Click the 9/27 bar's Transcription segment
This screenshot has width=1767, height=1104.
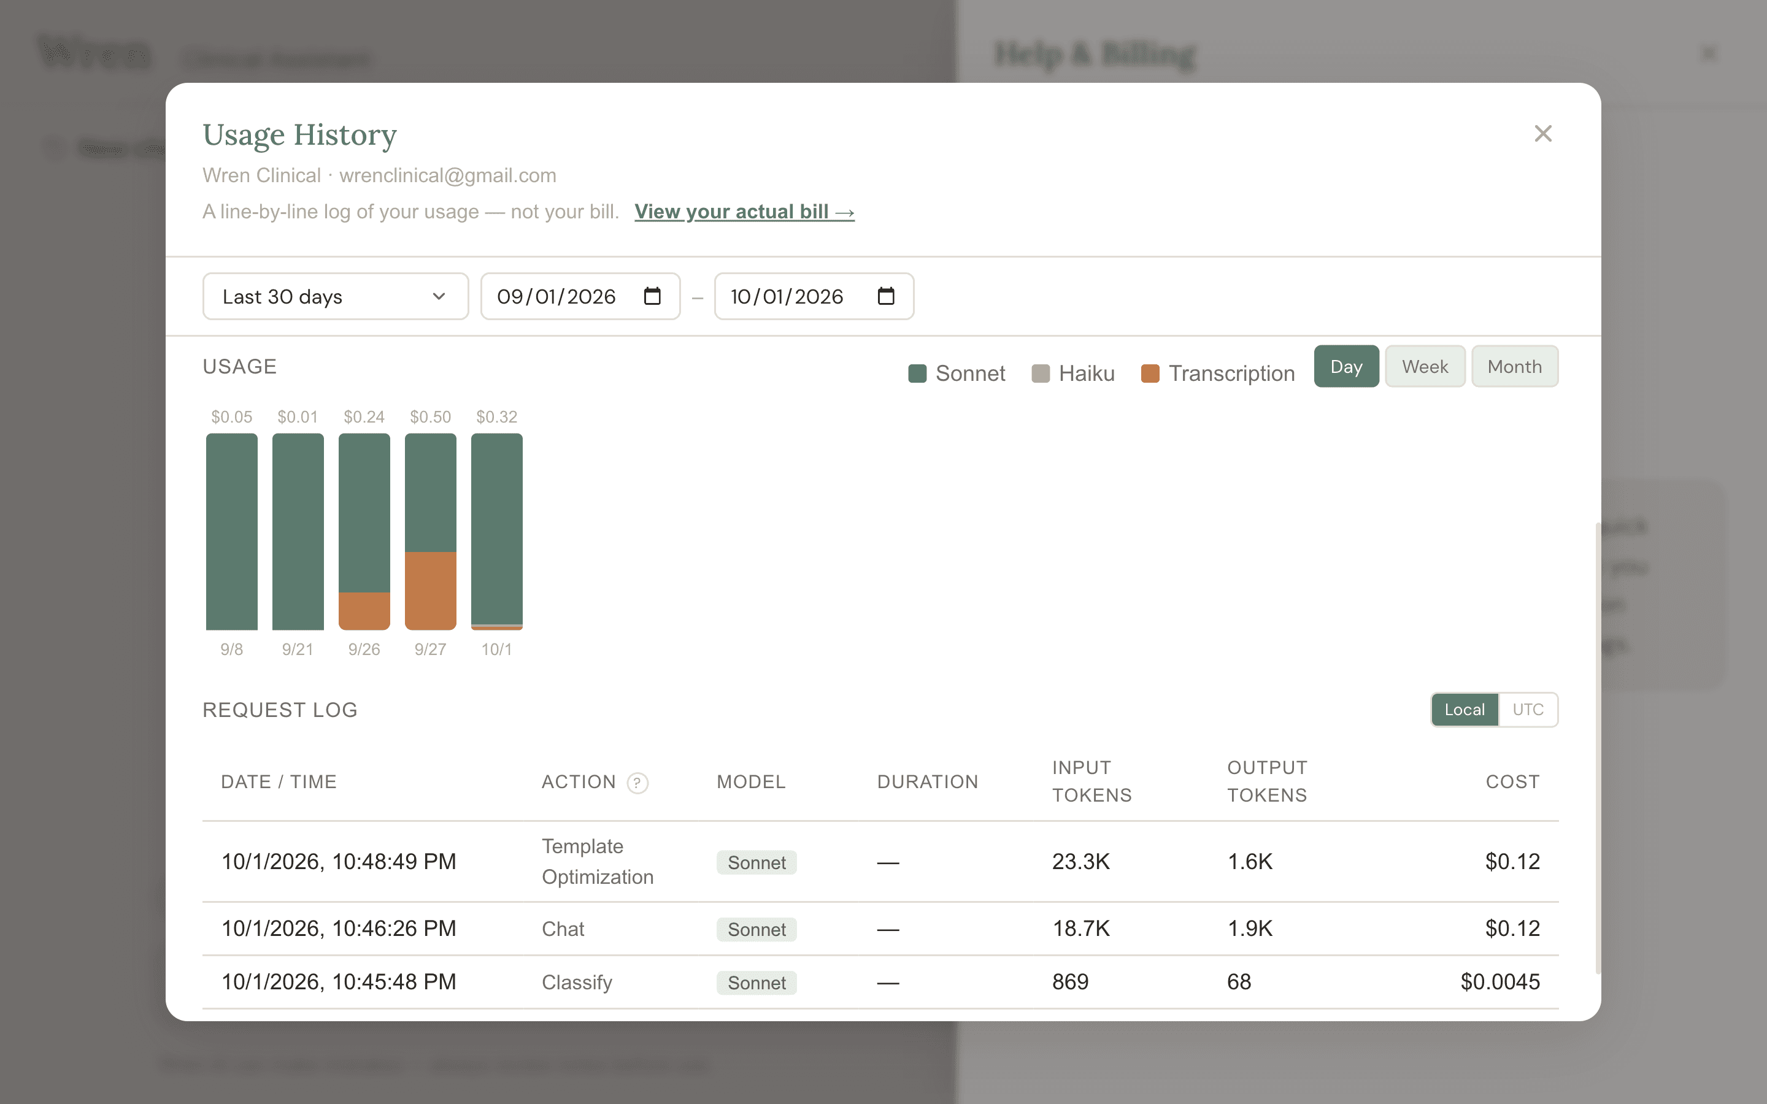pyautogui.click(x=431, y=591)
